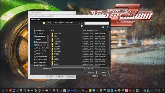Click the Need for Speed - ProStreet breadcrumb
This screenshot has width=165, height=93.
coord(64,23)
